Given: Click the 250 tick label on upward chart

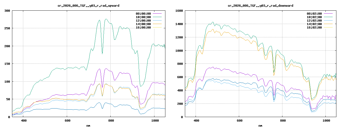Looking at the screenshot, I should (x=7, y=28).
